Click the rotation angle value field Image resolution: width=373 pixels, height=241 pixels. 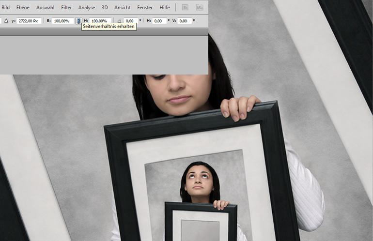(x=131, y=21)
